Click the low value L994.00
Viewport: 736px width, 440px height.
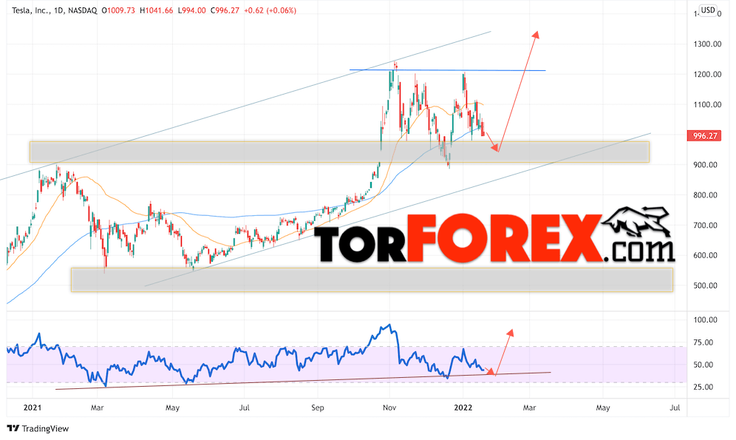pos(191,10)
